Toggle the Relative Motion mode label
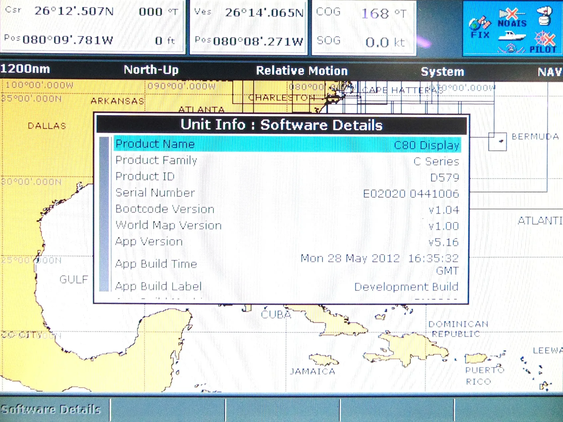This screenshot has width=563, height=422. (x=302, y=71)
